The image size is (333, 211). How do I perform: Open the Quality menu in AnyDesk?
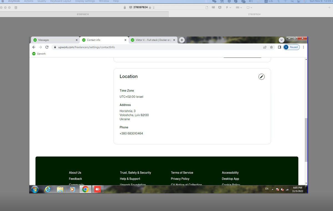pyautogui.click(x=42, y=1)
